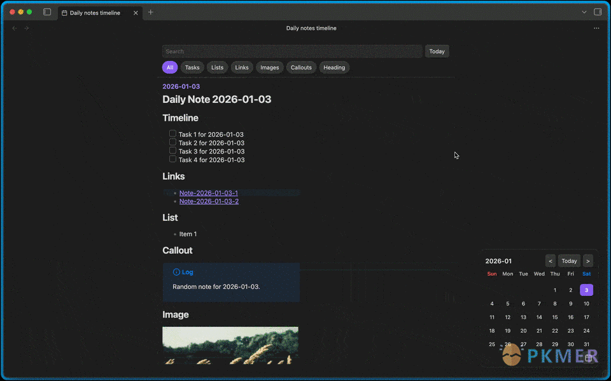Viewport: 611px width, 381px height.
Task: Click the Item 1 list entry
Action: pos(188,234)
